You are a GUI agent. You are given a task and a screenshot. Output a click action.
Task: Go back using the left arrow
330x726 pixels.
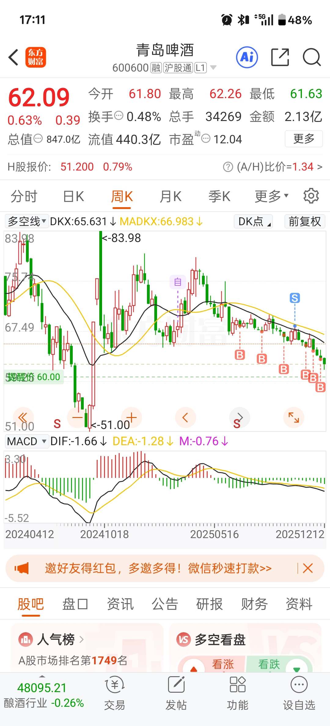click(x=13, y=57)
